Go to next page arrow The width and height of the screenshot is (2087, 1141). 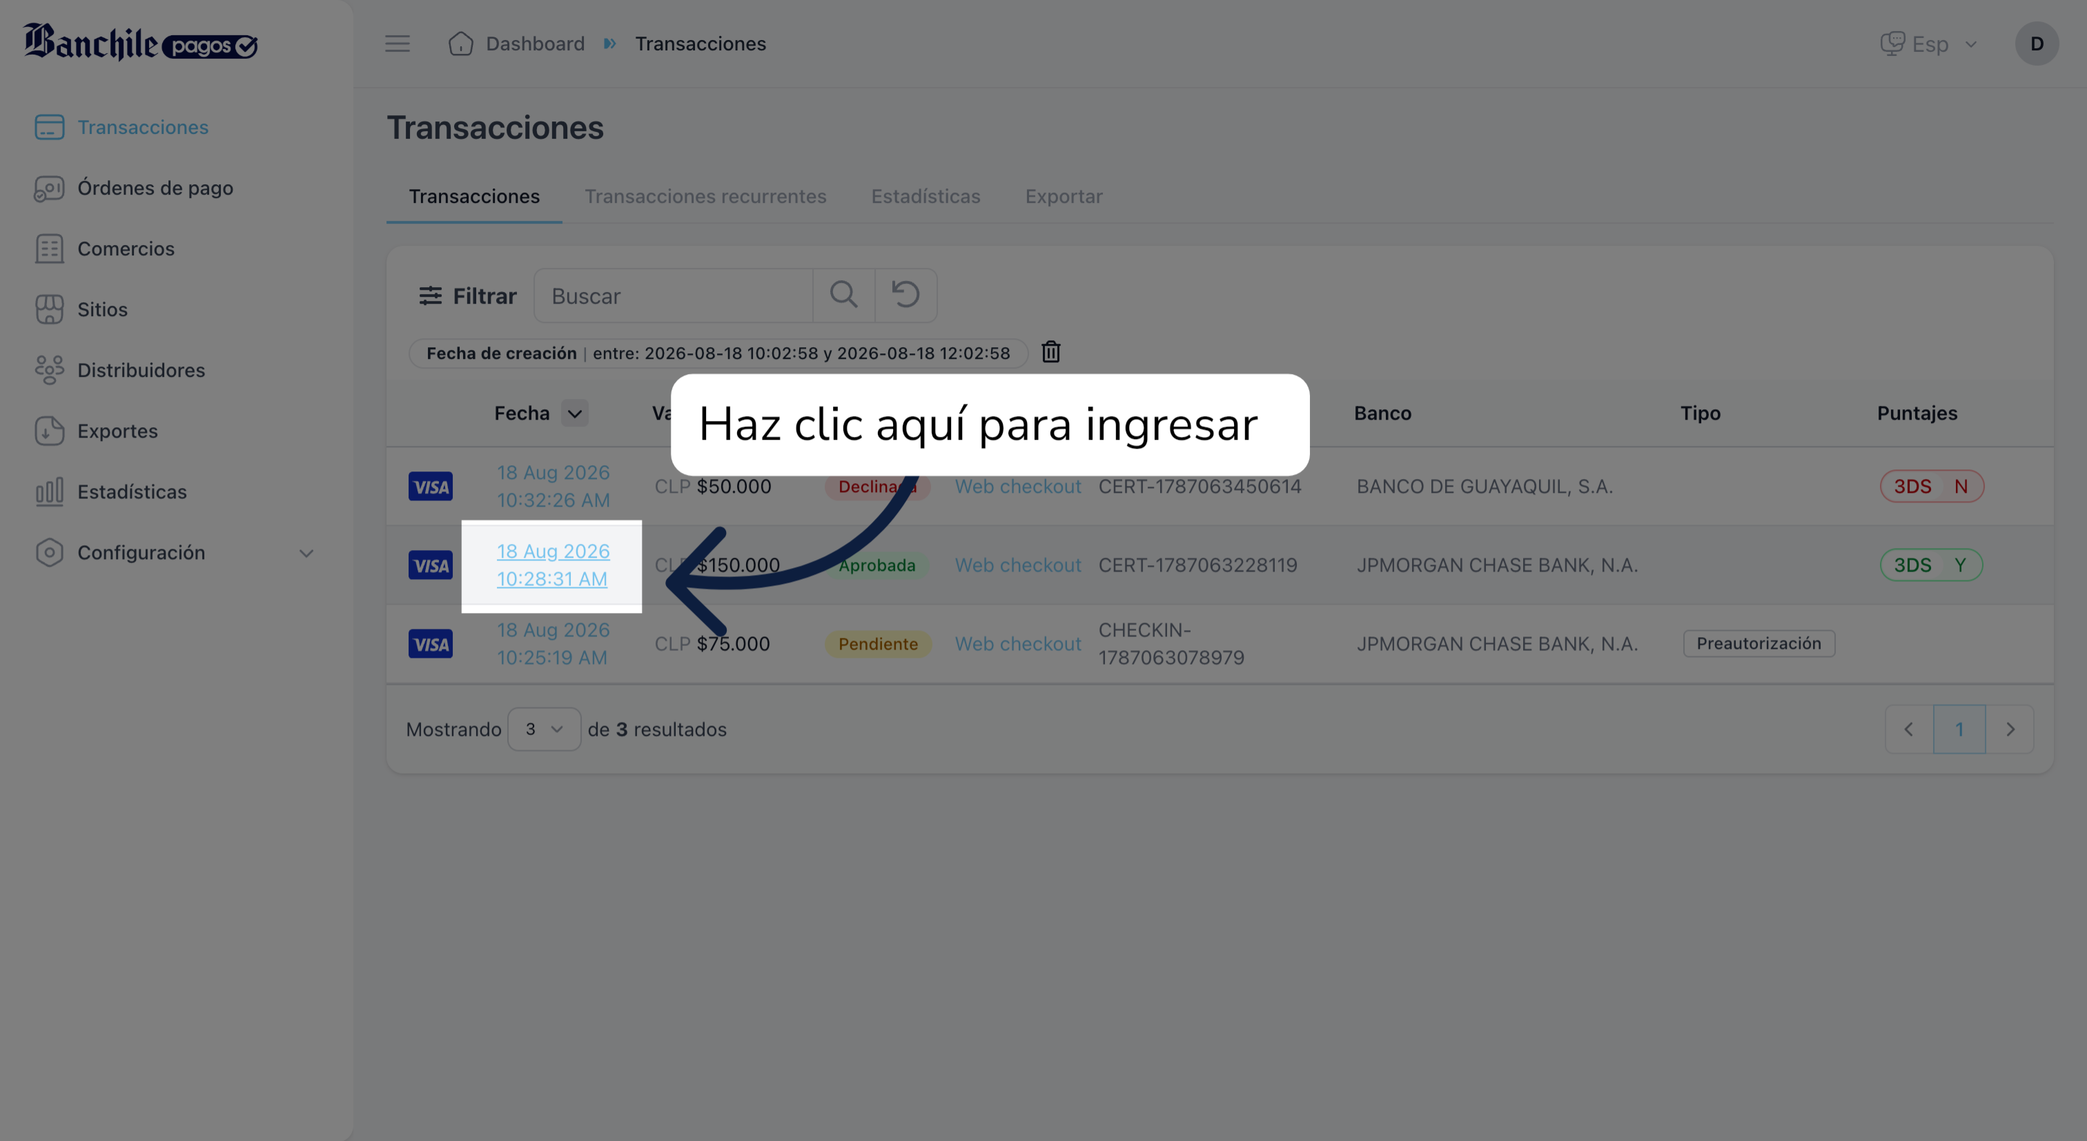(x=2010, y=730)
